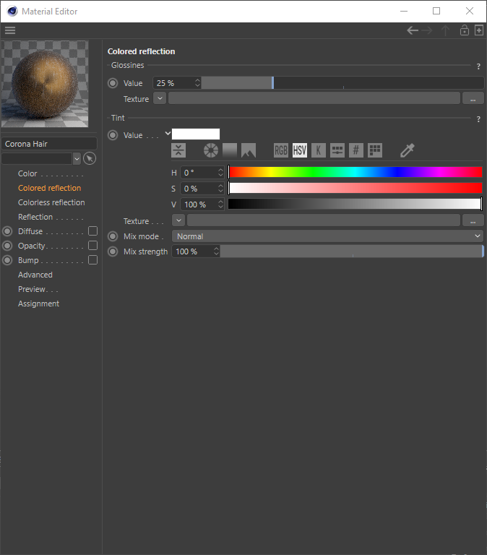Enable the Opacity channel checkbox

(92, 246)
